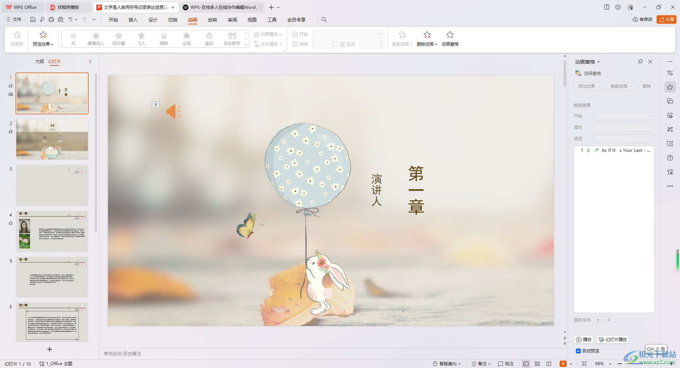Click the 分享 share button
Screen dimensions: 680x368
pyautogui.click(x=667, y=19)
